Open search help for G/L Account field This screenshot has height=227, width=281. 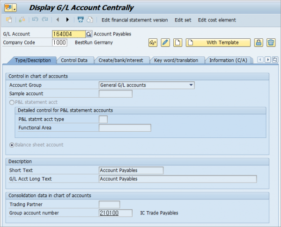[89, 34]
